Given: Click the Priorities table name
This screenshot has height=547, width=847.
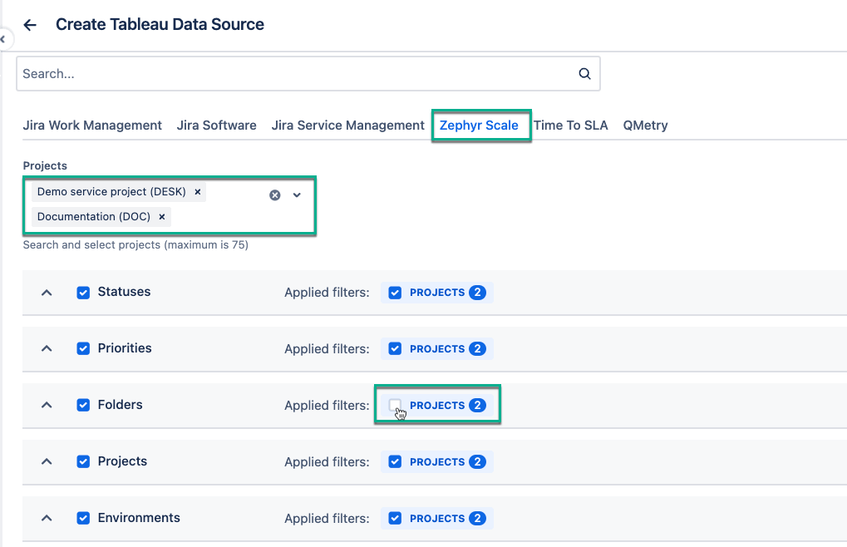Looking at the screenshot, I should (x=125, y=348).
